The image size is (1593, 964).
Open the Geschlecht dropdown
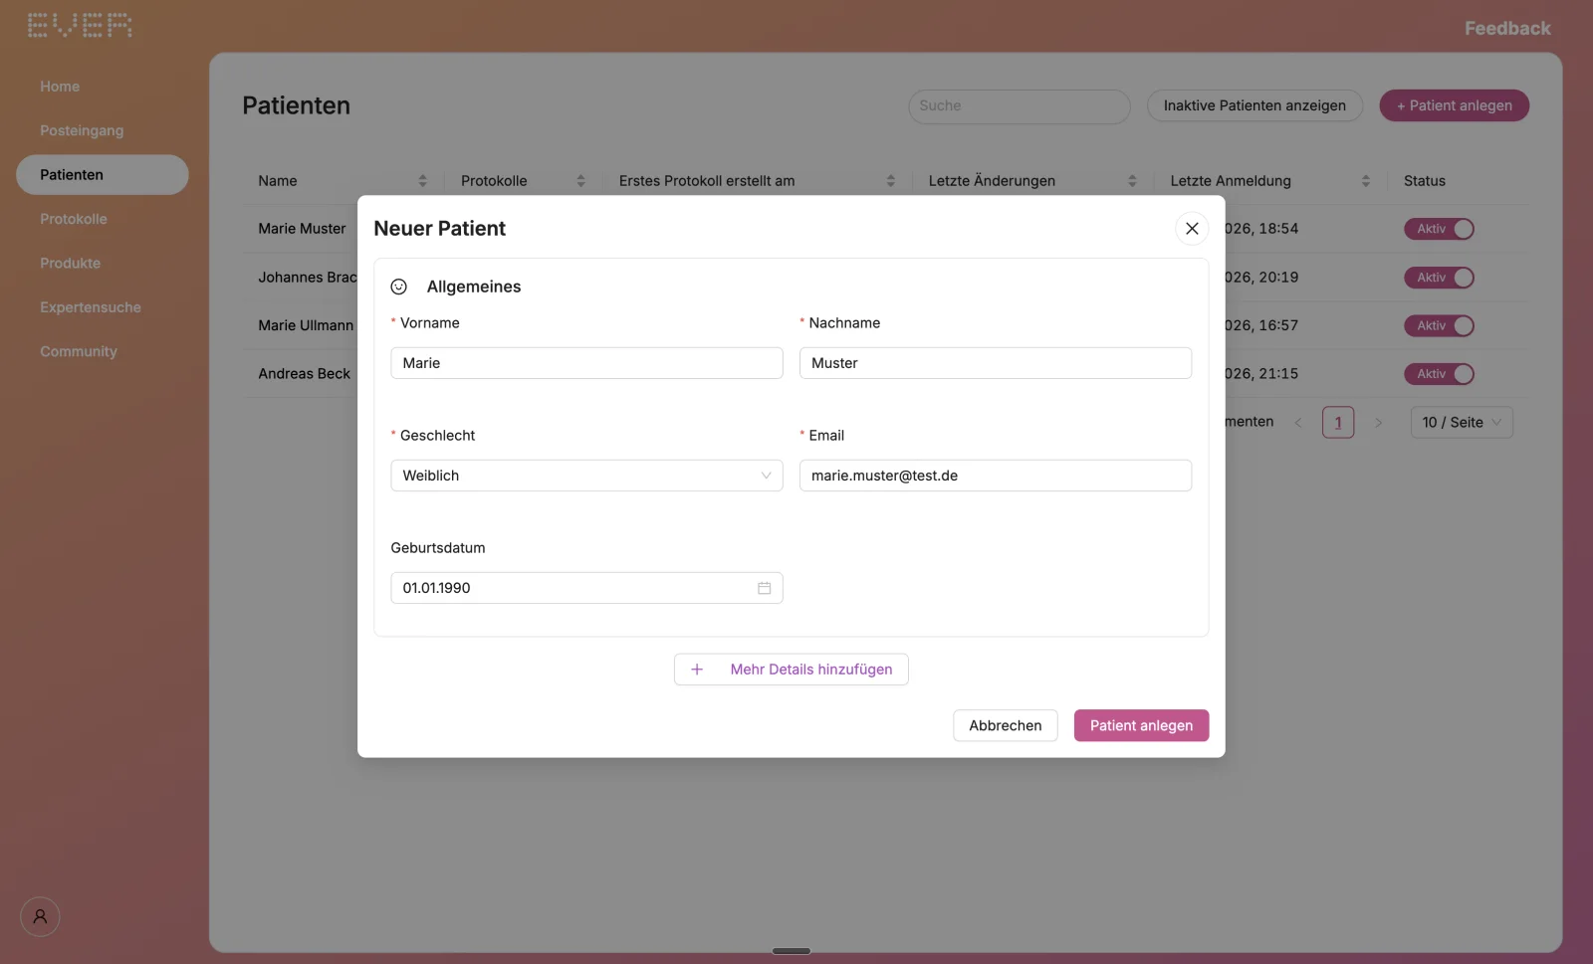[x=586, y=476]
